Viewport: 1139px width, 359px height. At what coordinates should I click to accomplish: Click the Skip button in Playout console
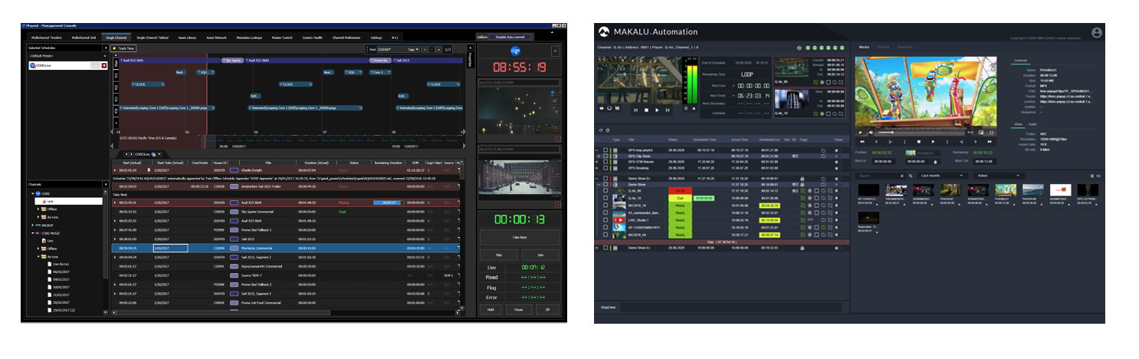click(x=498, y=255)
